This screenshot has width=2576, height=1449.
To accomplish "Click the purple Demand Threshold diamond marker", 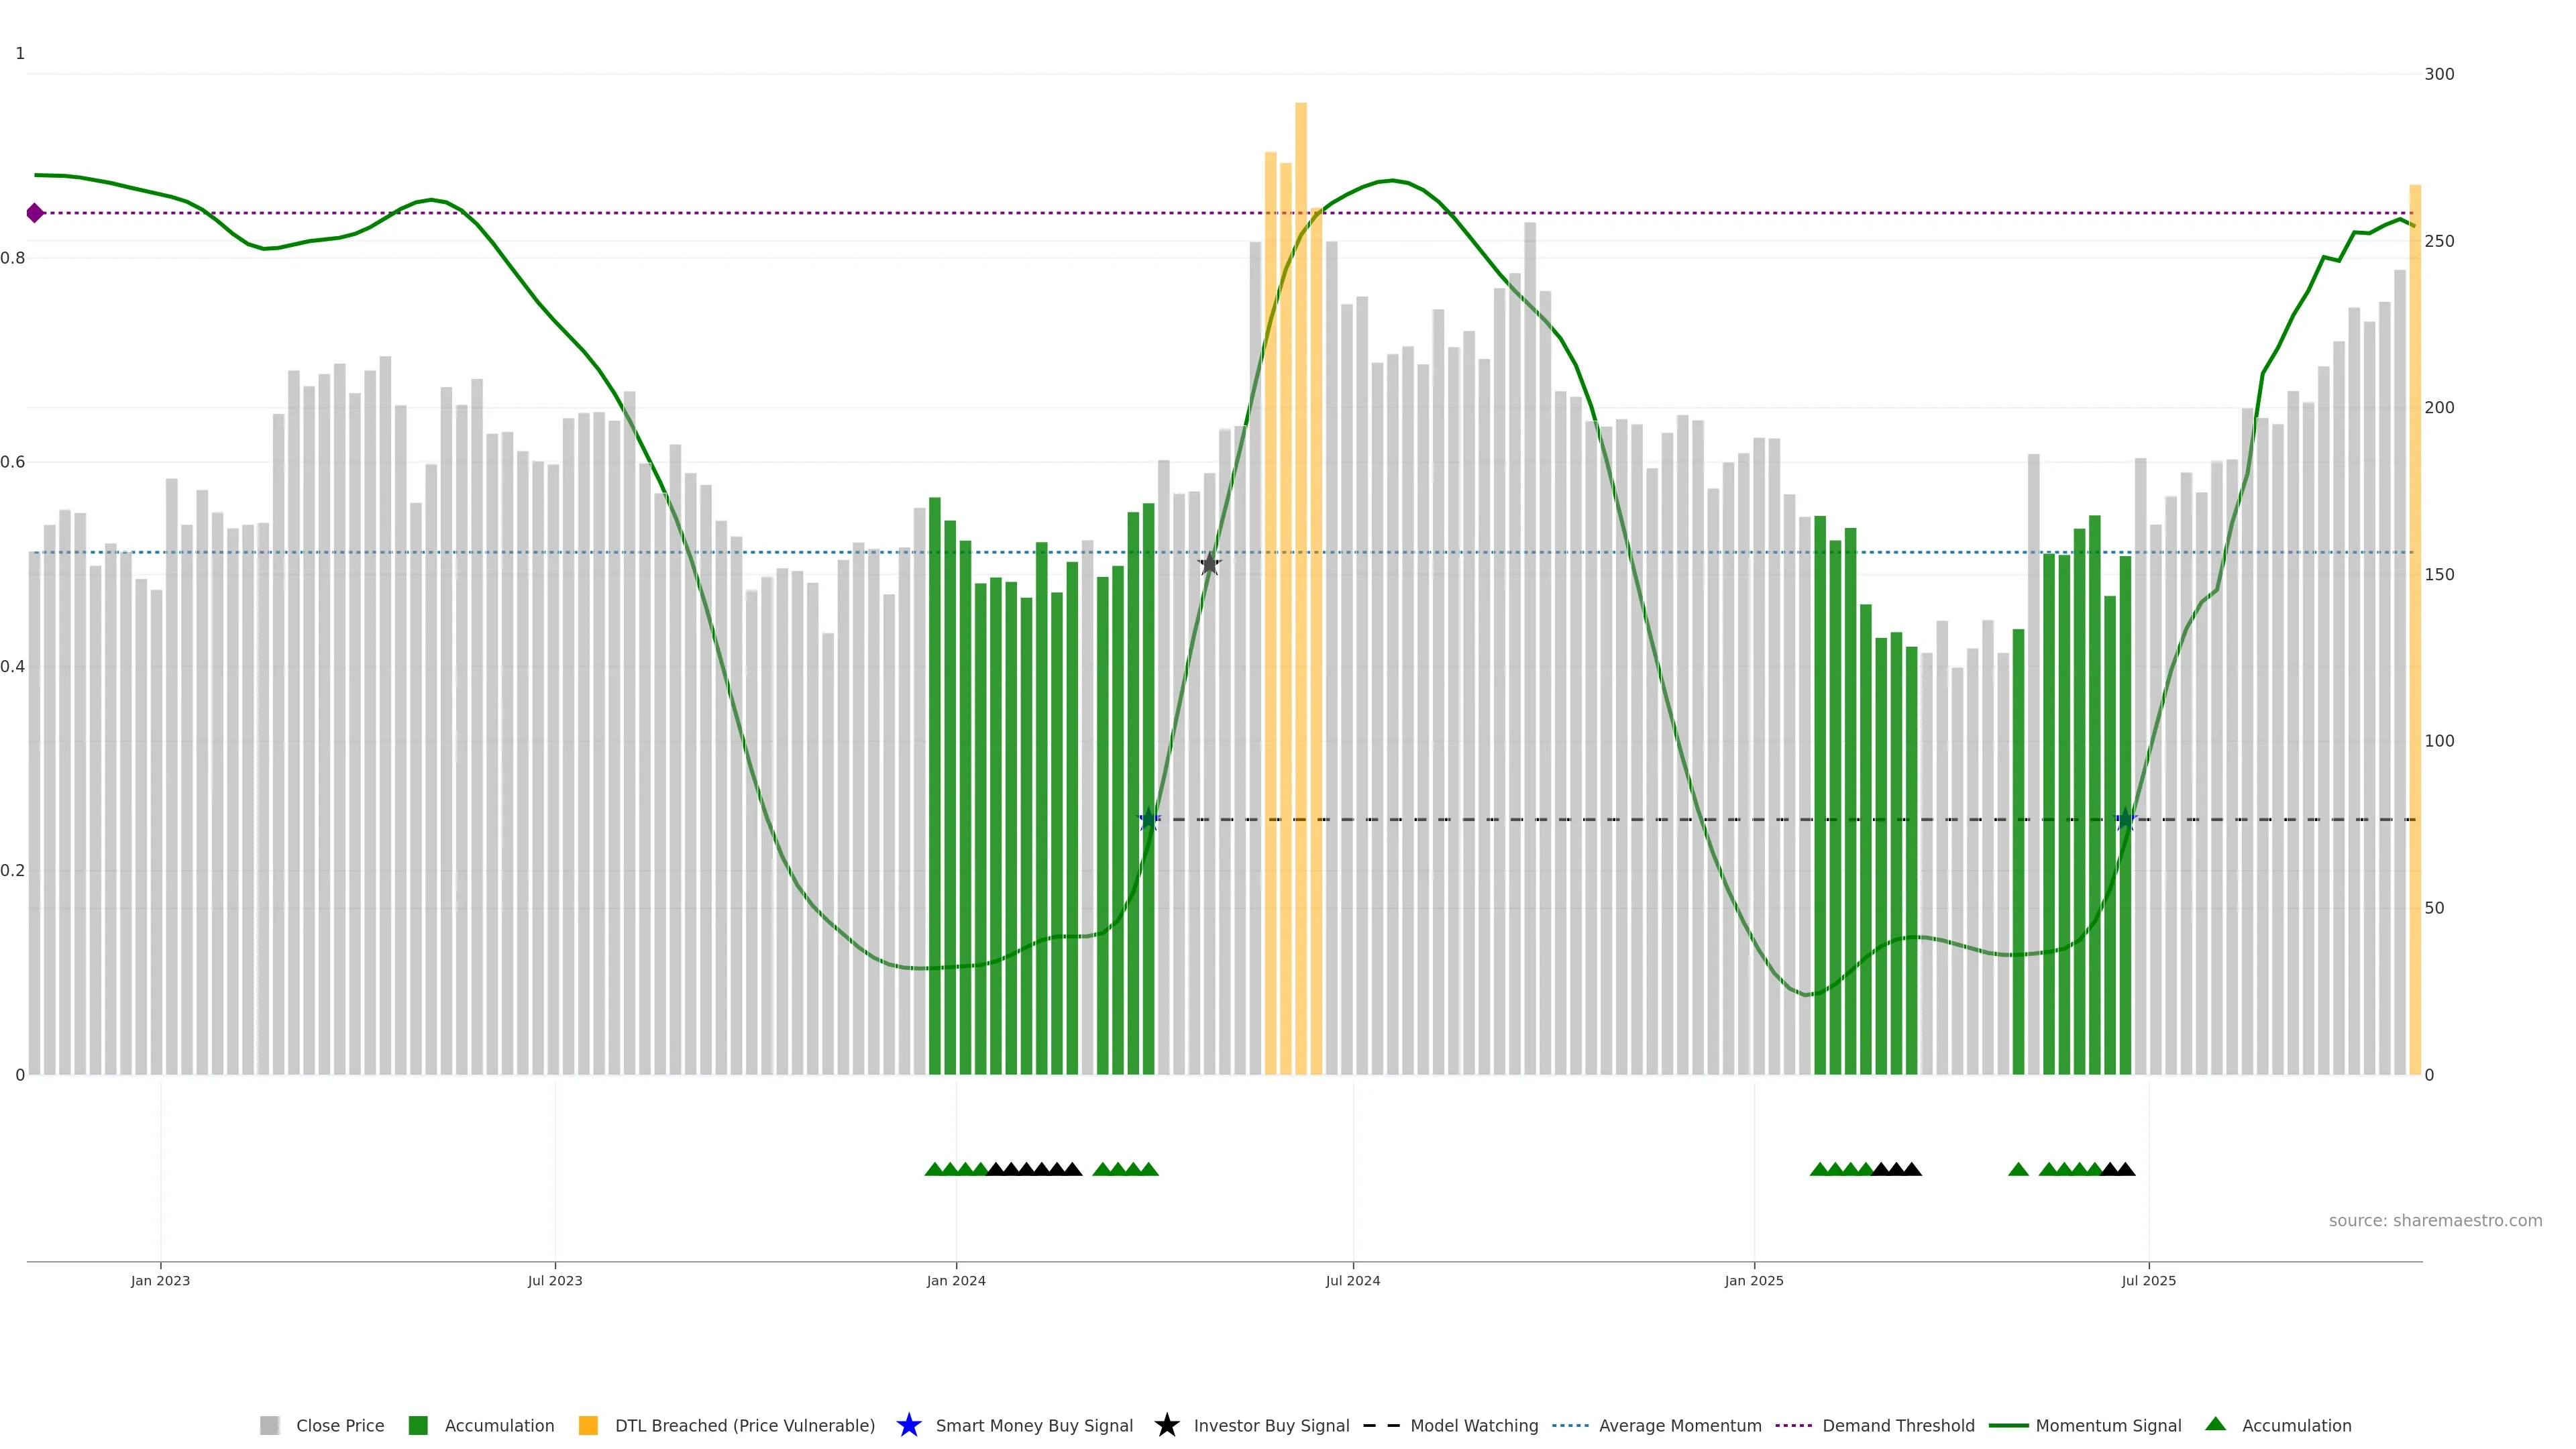I will click(35, 213).
